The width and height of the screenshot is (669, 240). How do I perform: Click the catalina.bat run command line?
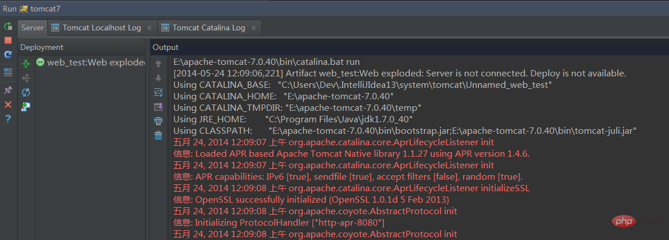(267, 62)
